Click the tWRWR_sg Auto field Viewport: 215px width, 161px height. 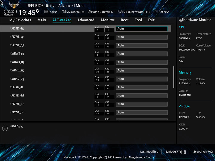142,54
